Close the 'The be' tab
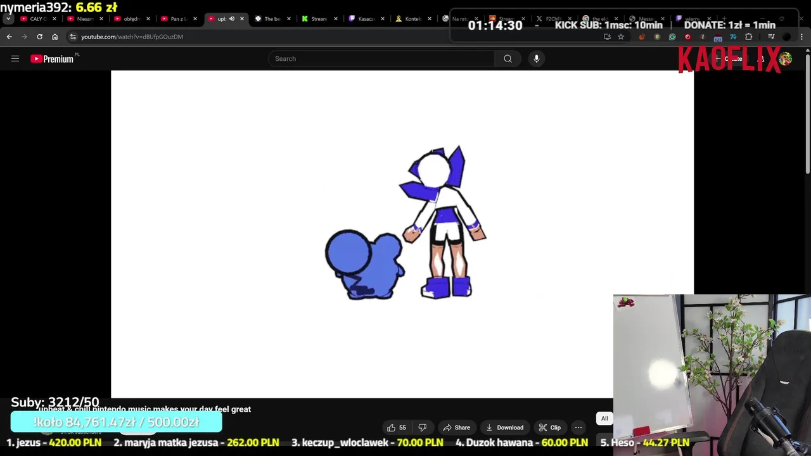This screenshot has height=456, width=811. [288, 19]
